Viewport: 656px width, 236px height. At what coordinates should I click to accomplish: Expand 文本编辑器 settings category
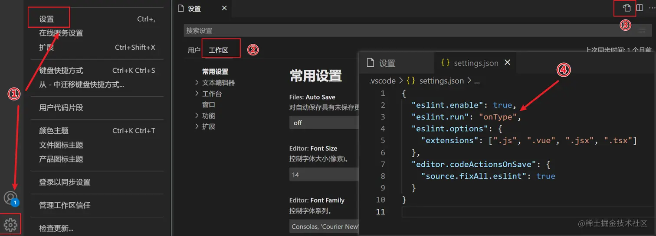point(218,82)
